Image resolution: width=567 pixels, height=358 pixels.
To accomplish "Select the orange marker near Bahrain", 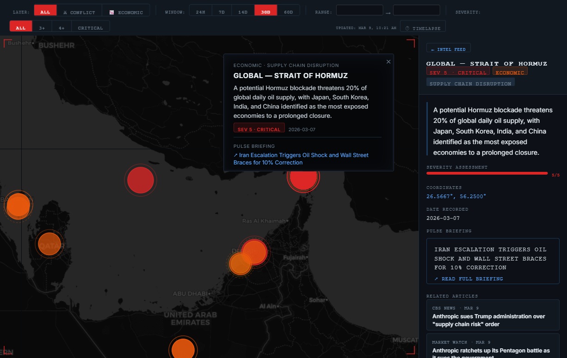I will tap(18, 206).
